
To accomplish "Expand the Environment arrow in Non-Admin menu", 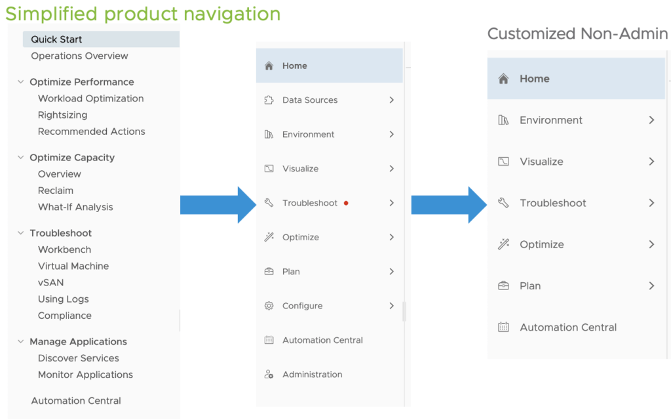I will pyautogui.click(x=651, y=120).
